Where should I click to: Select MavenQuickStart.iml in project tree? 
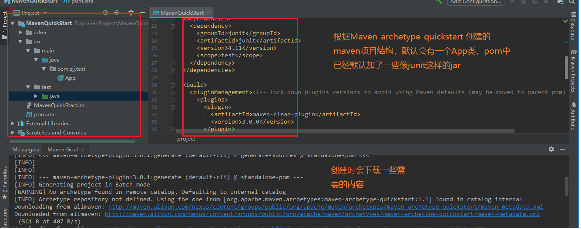(x=60, y=105)
